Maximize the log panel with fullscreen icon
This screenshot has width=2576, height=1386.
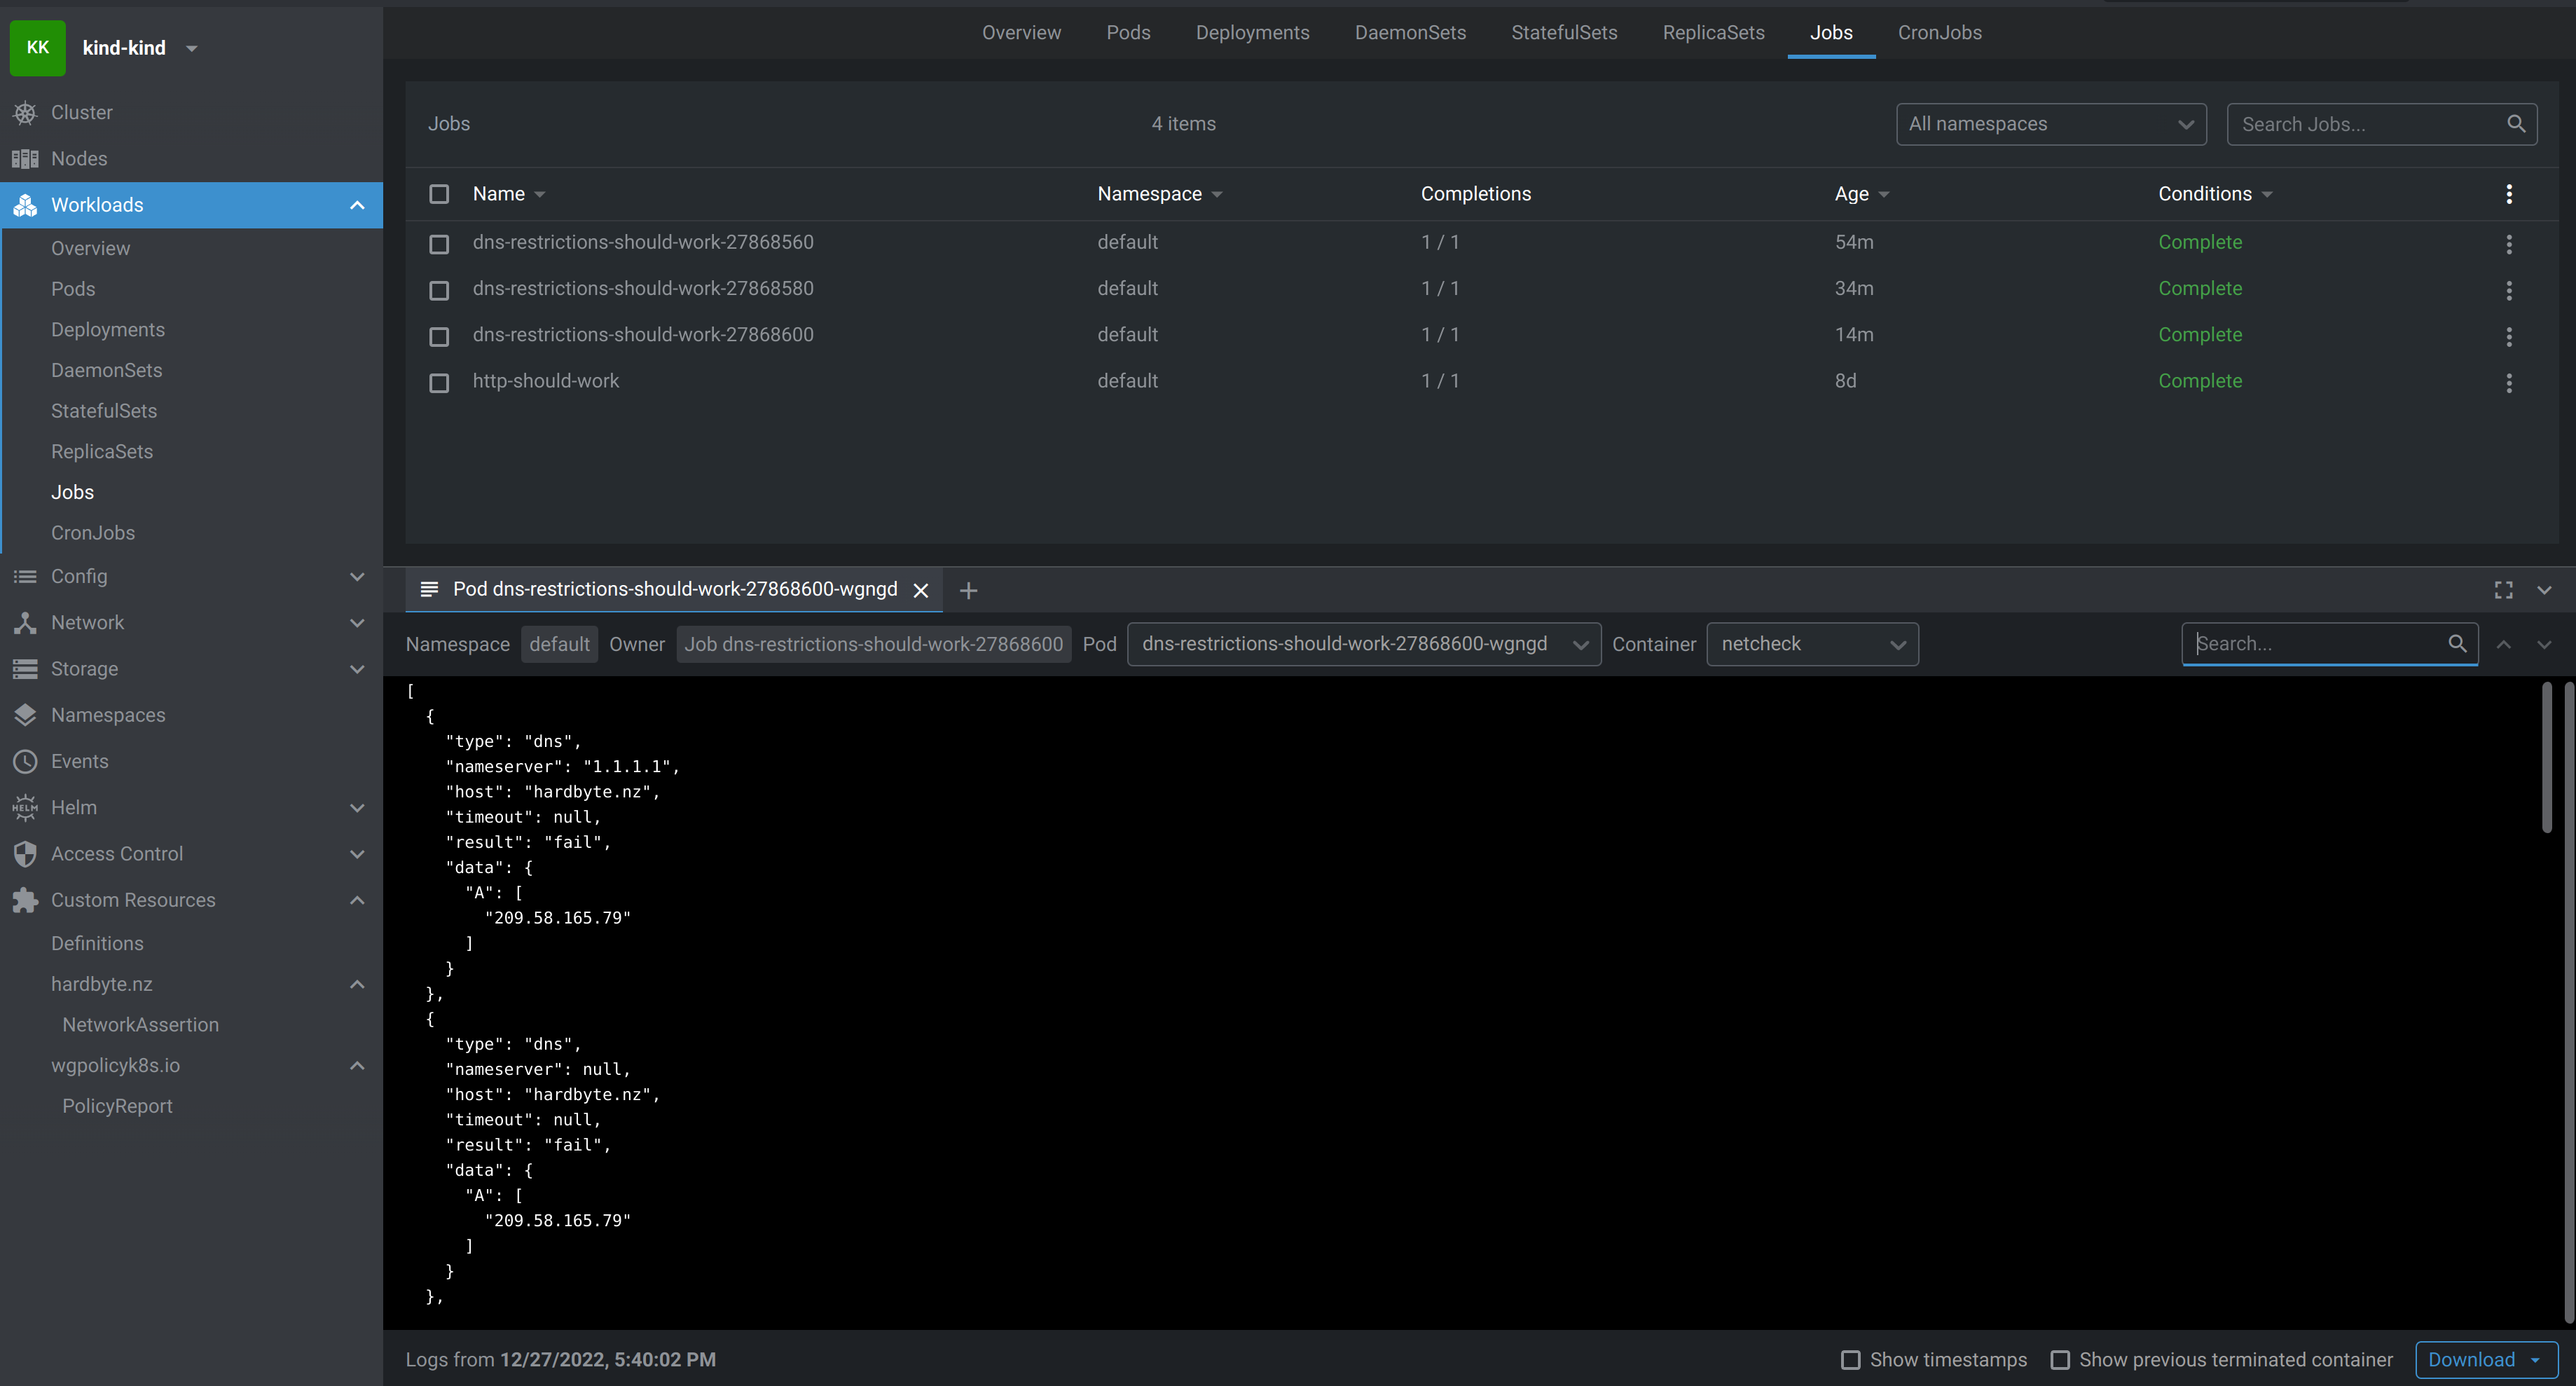(x=2503, y=590)
